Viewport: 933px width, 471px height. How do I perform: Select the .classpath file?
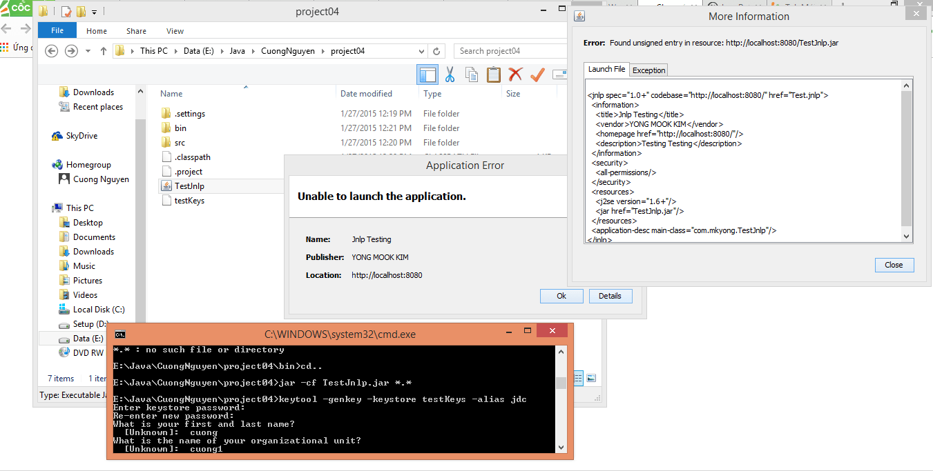click(x=193, y=157)
